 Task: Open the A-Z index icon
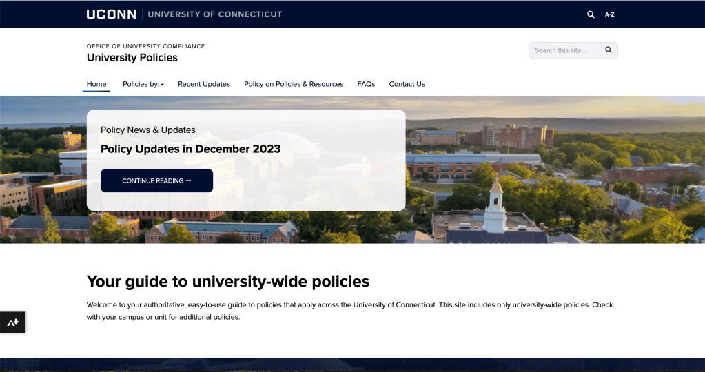point(610,14)
